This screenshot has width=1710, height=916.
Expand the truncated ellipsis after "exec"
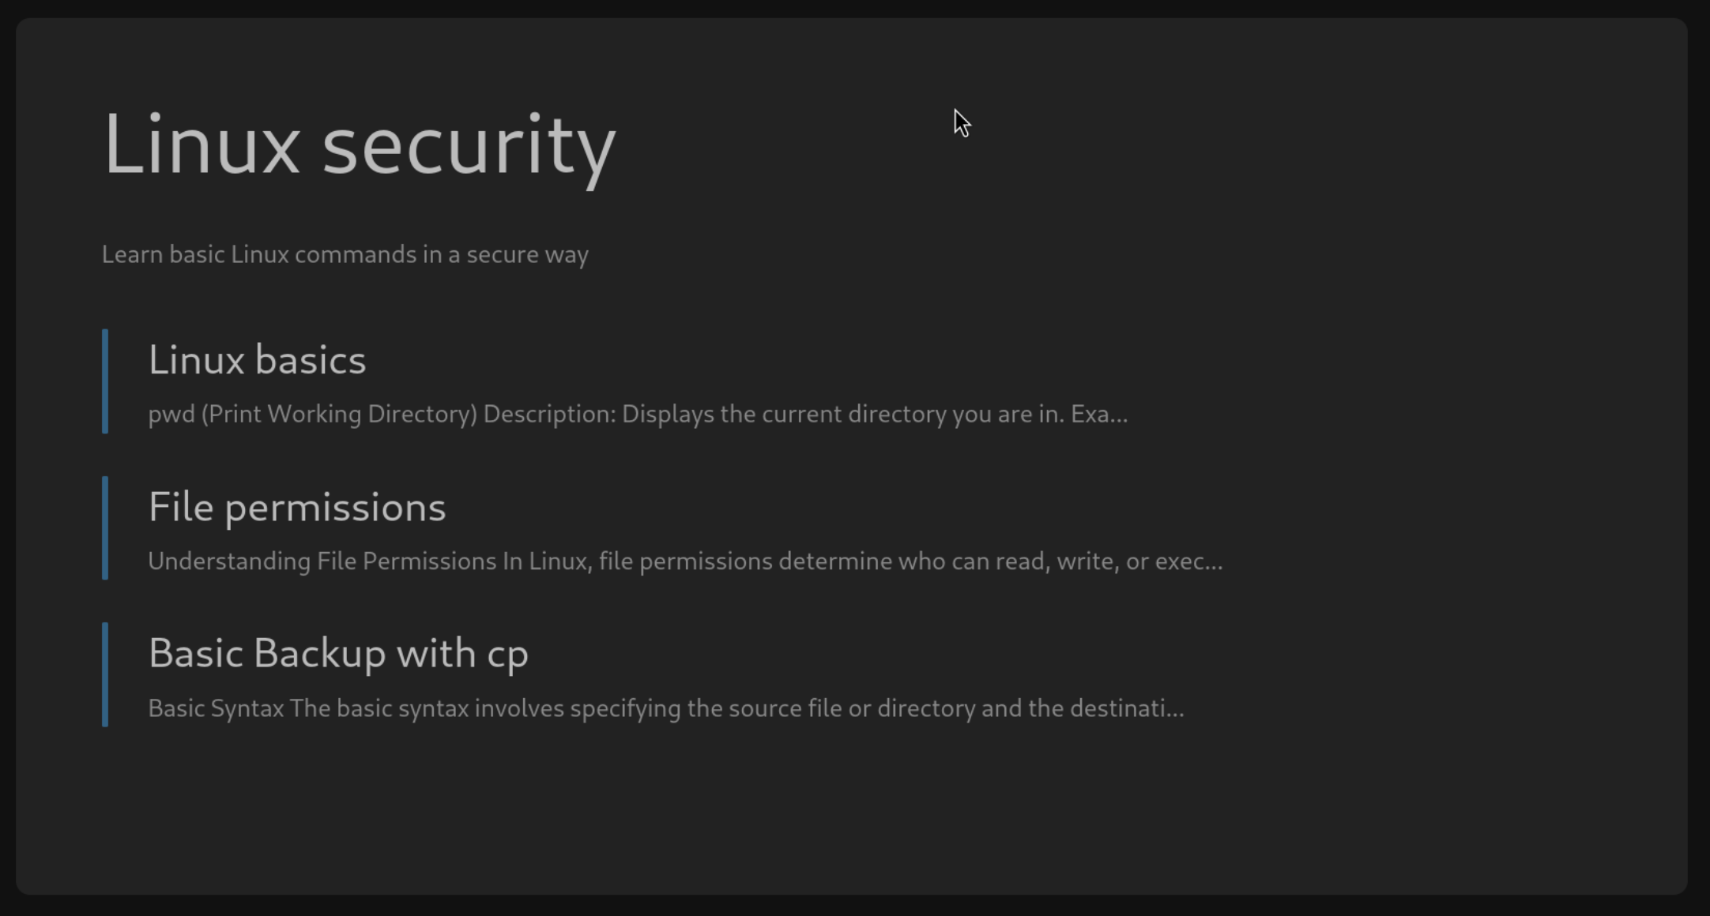1213,562
